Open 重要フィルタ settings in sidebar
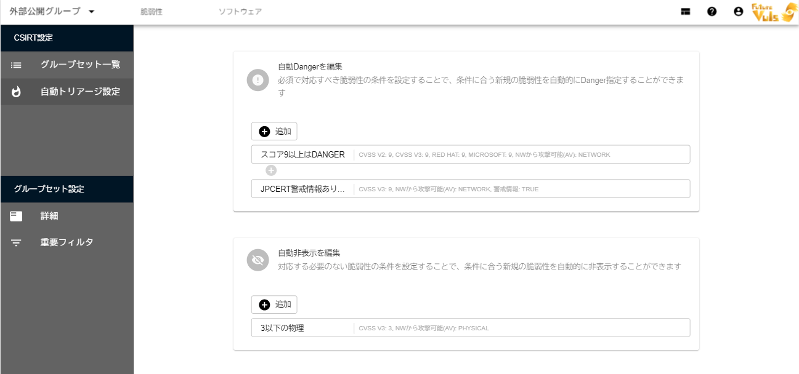The width and height of the screenshot is (799, 374). 67,242
